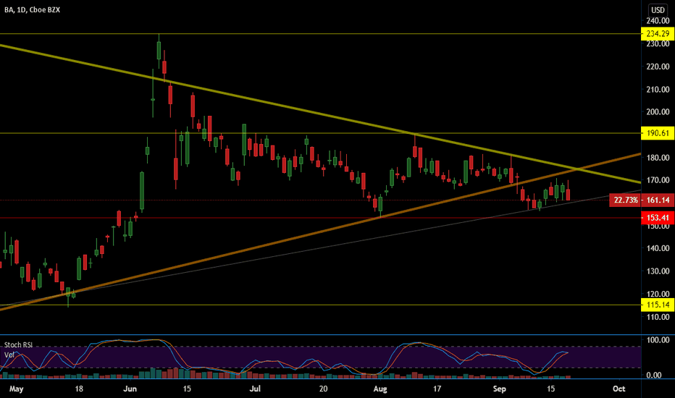
Task: Click the 200.00 price axis tick
Action: pyautogui.click(x=658, y=112)
